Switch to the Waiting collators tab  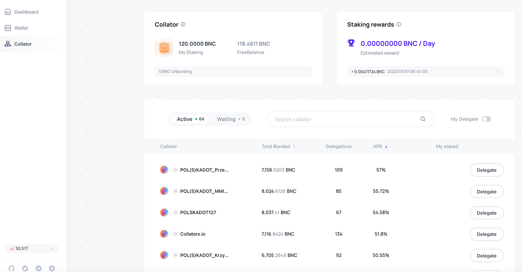pyautogui.click(x=231, y=119)
